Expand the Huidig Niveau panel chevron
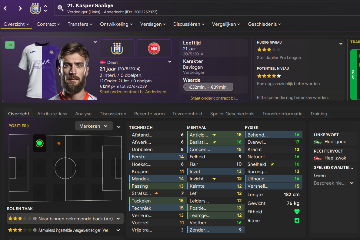This screenshot has height=240, width=360. (341, 44)
